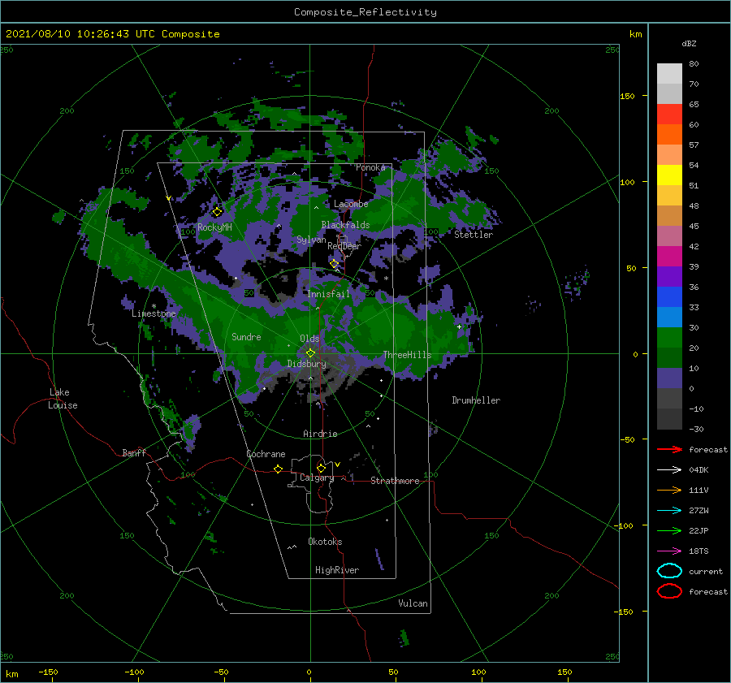731x683 pixels.
Task: Click the Lacombe label
Action: coord(351,204)
